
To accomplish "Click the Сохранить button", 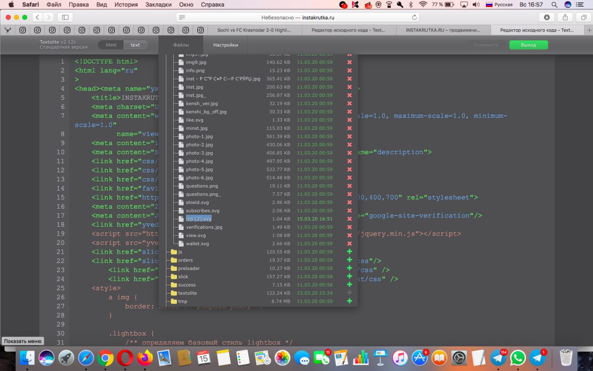I will pyautogui.click(x=486, y=45).
